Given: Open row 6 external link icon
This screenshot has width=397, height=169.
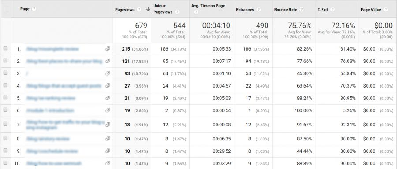Looking at the screenshot, I should 108,110.
